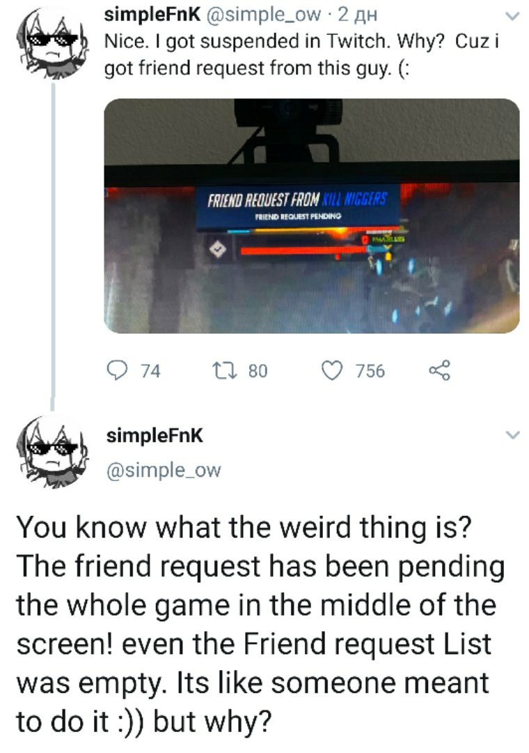This screenshot has width=529, height=753.
Task: Open the tweet's '2 дн' timestamp
Action: click(358, 15)
